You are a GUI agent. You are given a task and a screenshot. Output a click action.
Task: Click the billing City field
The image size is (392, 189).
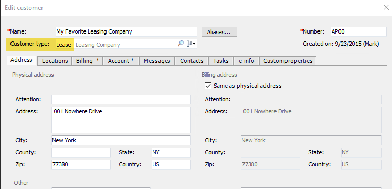(311, 140)
